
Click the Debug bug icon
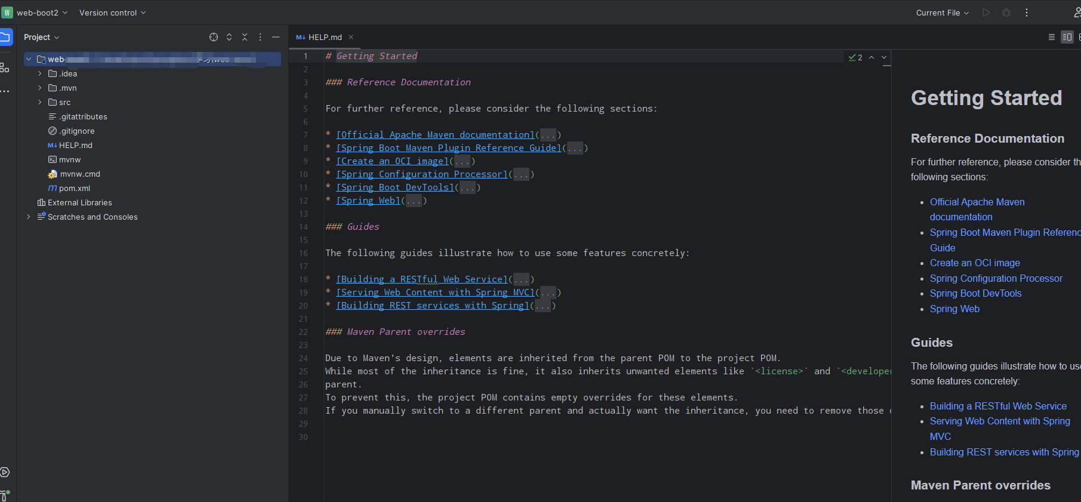tap(1006, 13)
